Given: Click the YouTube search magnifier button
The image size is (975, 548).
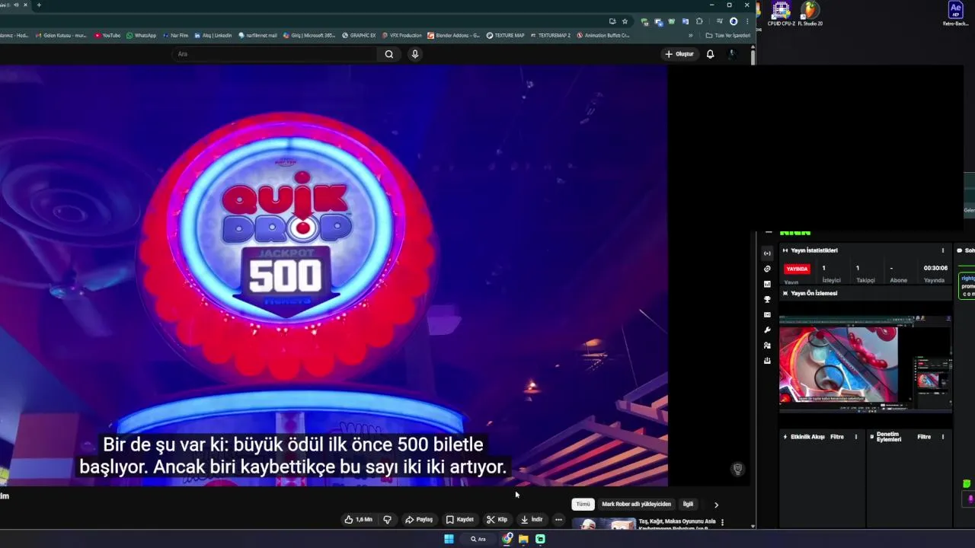Looking at the screenshot, I should pyautogui.click(x=389, y=54).
